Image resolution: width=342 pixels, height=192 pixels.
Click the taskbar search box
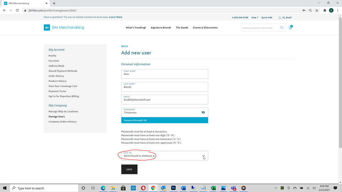click(44, 188)
